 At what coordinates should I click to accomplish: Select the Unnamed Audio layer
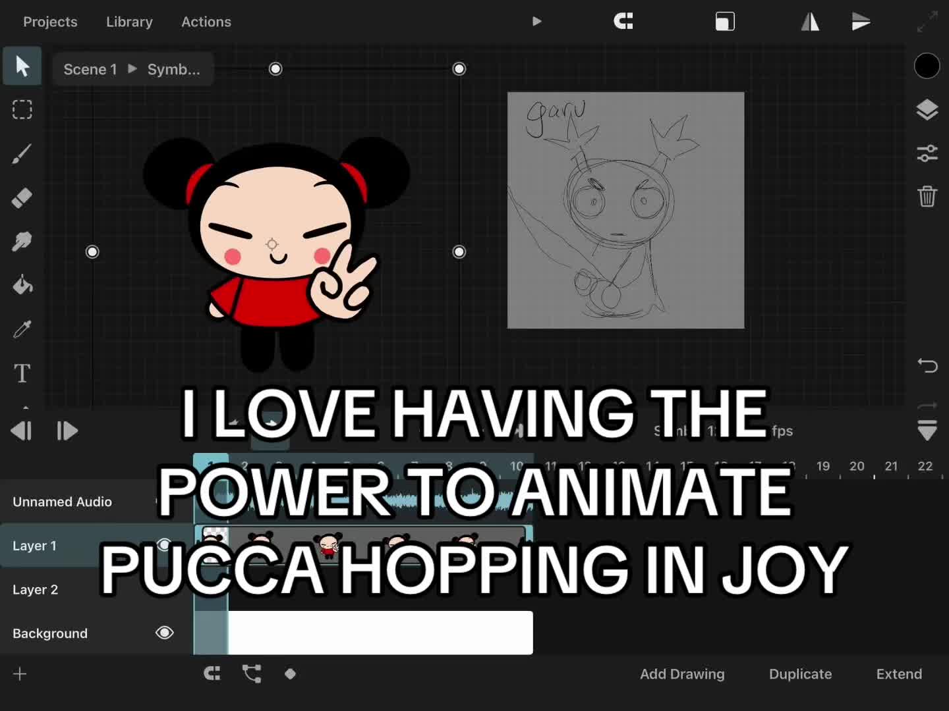click(x=62, y=502)
